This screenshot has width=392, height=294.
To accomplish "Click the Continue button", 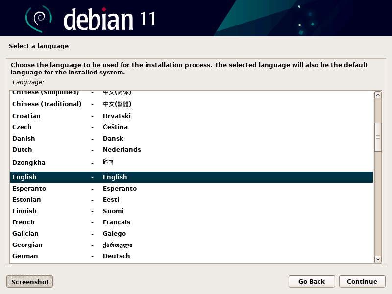I will 362,281.
